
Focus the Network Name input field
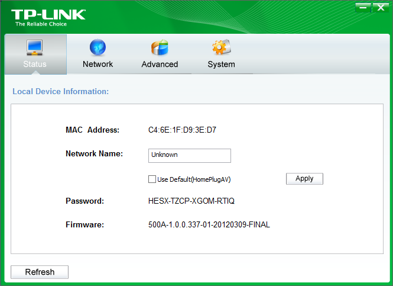(190, 156)
